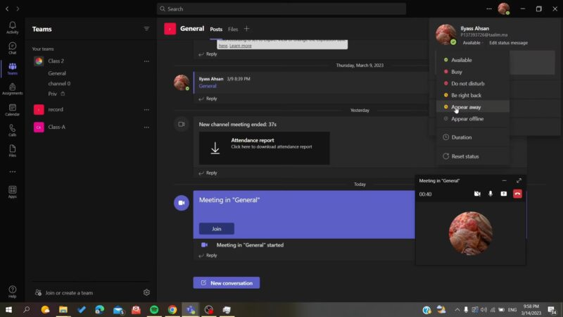The width and height of the screenshot is (563, 317).
Task: Open more options for record team
Action: point(146,110)
